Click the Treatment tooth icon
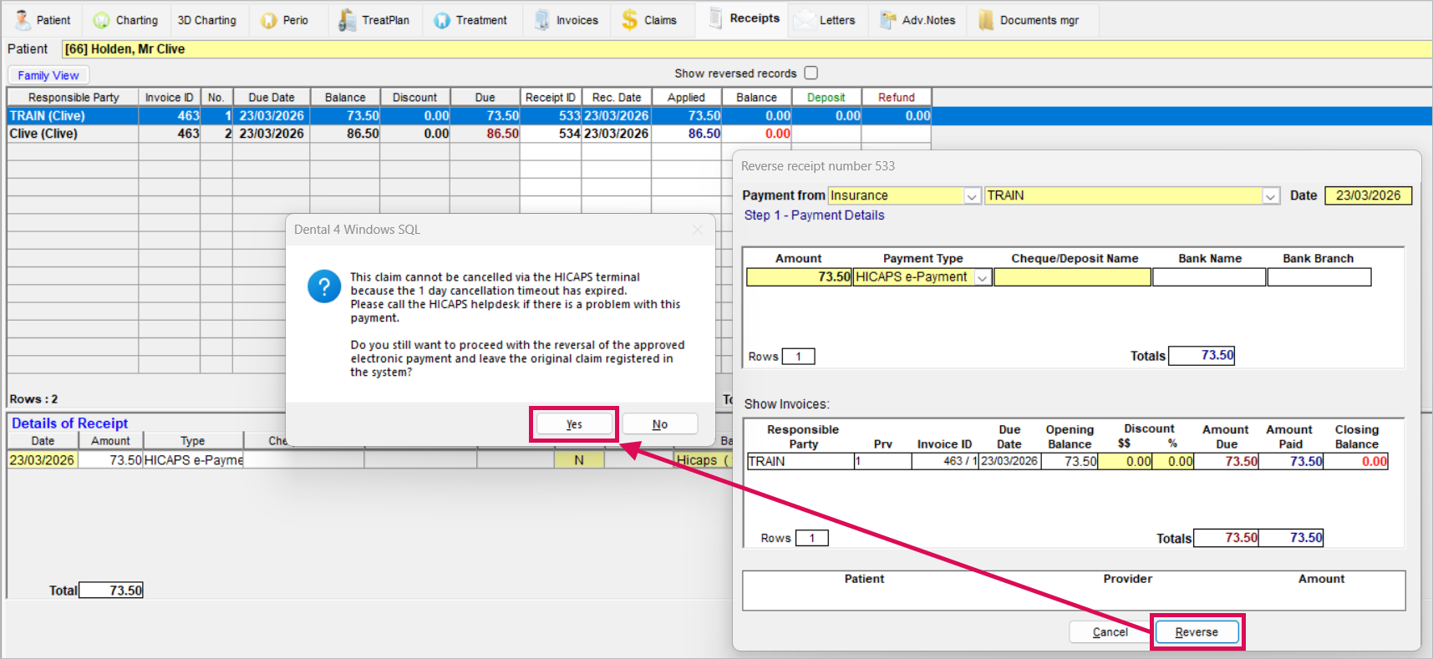This screenshot has width=1433, height=659. pos(442,20)
